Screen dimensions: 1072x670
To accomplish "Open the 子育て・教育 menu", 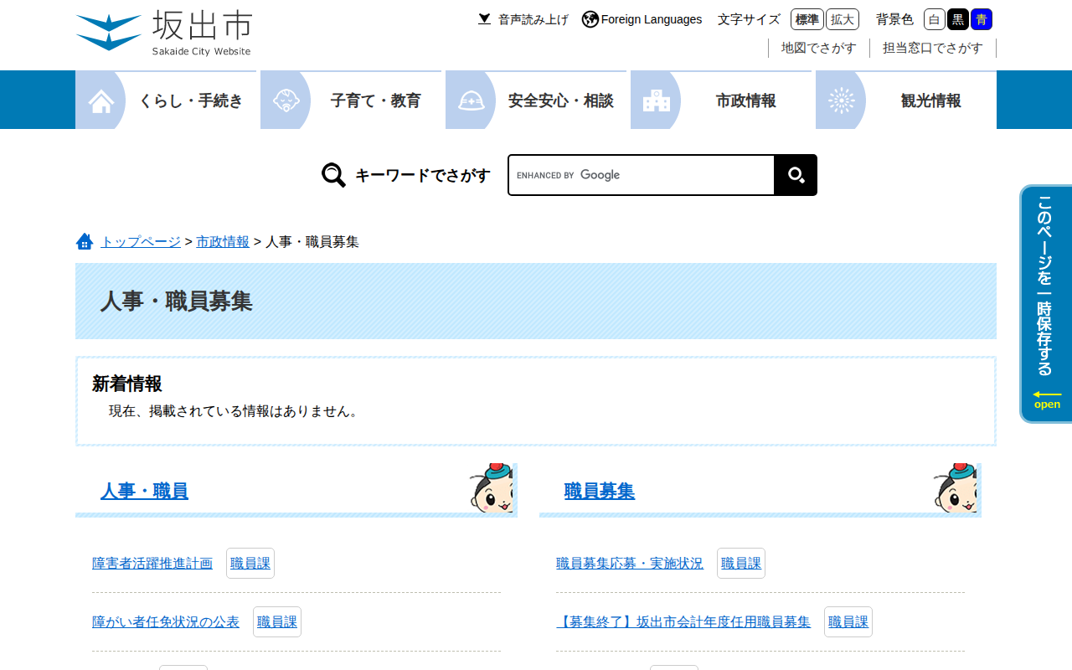I will (351, 100).
